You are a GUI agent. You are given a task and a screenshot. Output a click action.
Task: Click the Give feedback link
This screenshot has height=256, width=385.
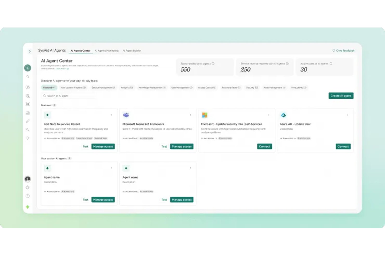tap(343, 51)
